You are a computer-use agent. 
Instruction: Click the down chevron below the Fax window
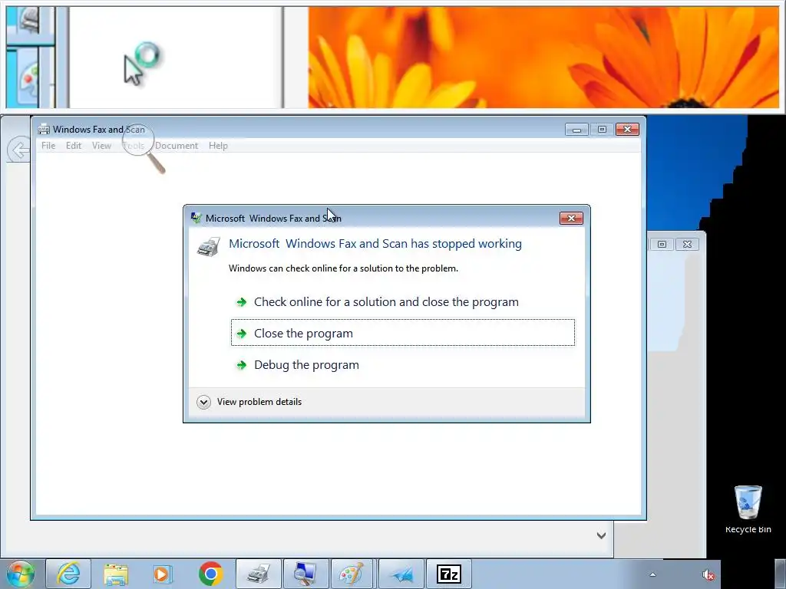point(601,535)
